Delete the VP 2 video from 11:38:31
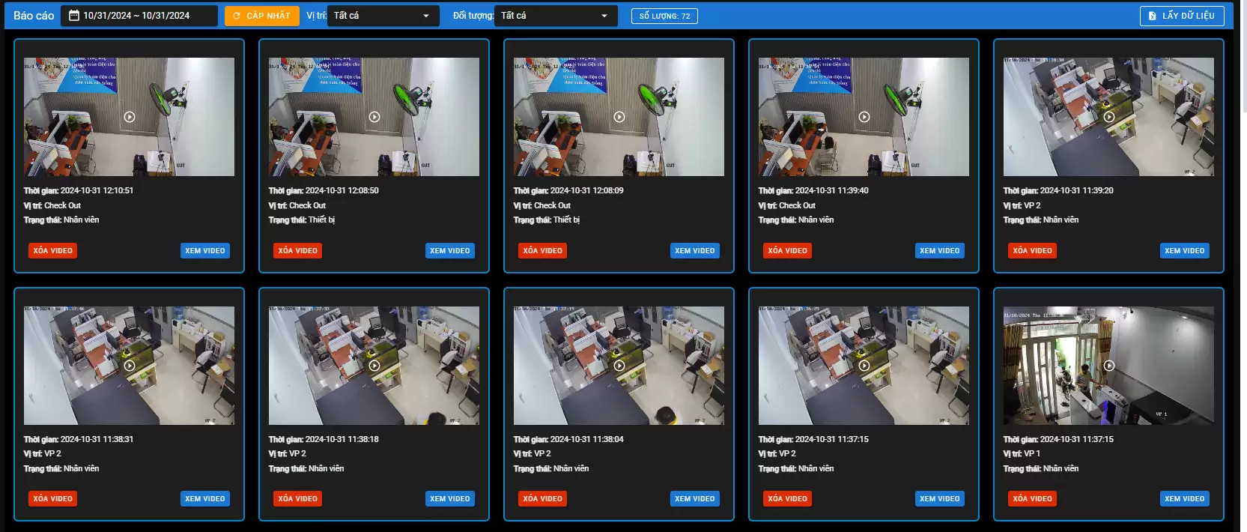 point(52,498)
